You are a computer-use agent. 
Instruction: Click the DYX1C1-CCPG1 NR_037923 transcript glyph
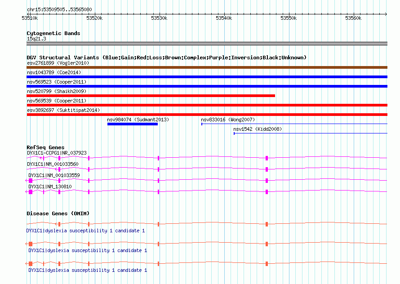(207, 158)
